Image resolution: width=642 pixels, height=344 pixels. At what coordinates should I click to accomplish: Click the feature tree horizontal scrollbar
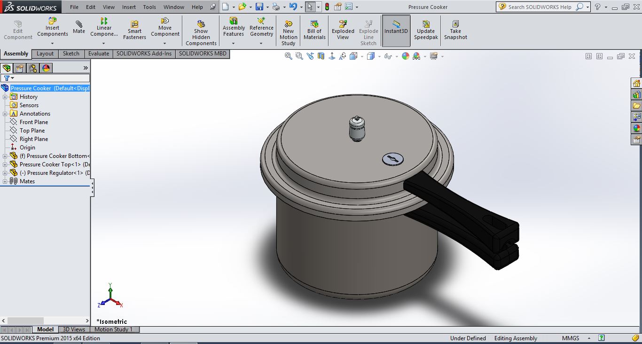[x=45, y=321]
